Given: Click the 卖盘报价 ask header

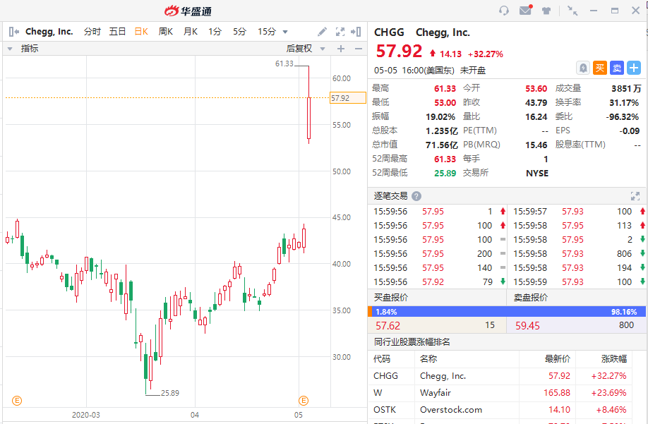Looking at the screenshot, I should pos(531,297).
